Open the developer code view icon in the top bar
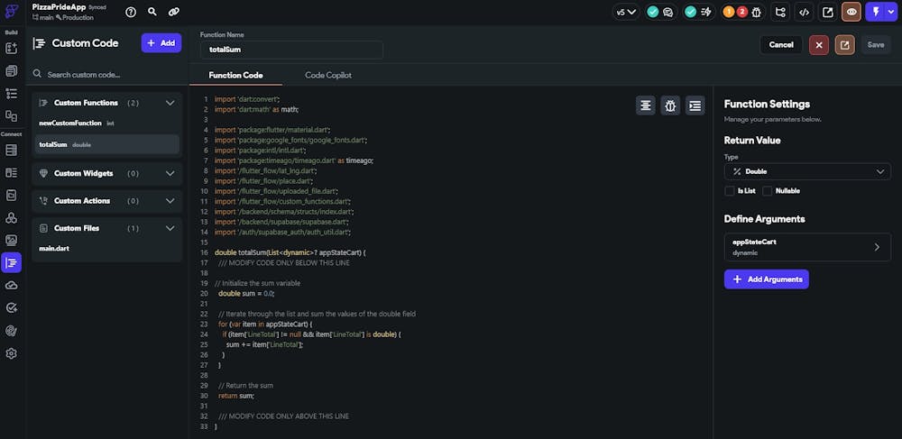 coord(804,13)
